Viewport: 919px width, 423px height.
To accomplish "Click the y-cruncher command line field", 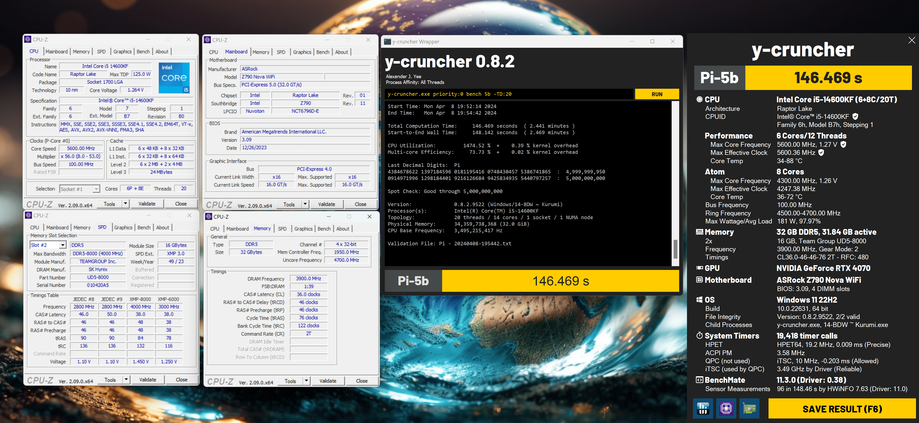I will click(509, 94).
